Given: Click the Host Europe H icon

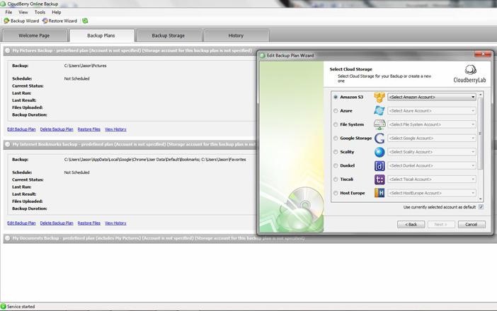Looking at the screenshot, I should (379, 193).
